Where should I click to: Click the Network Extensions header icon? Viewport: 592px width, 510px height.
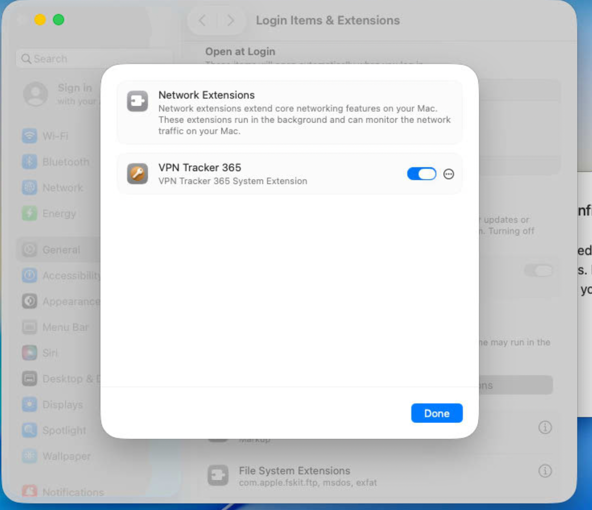pos(138,101)
